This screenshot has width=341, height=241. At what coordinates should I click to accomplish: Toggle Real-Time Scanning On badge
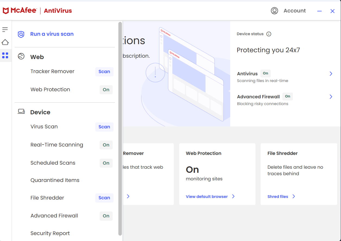click(106, 145)
